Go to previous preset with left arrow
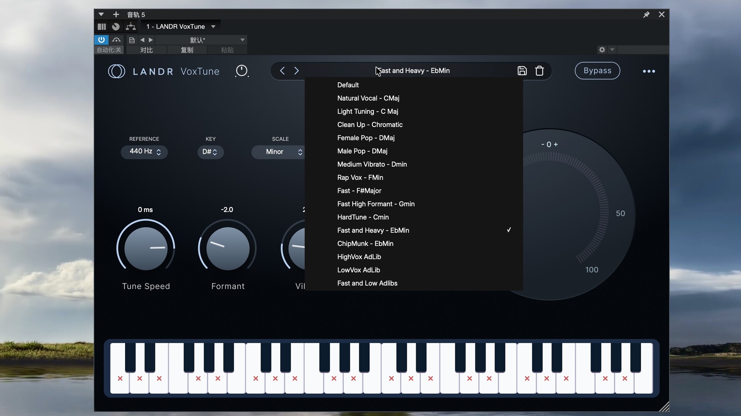This screenshot has width=741, height=416. pyautogui.click(x=282, y=71)
